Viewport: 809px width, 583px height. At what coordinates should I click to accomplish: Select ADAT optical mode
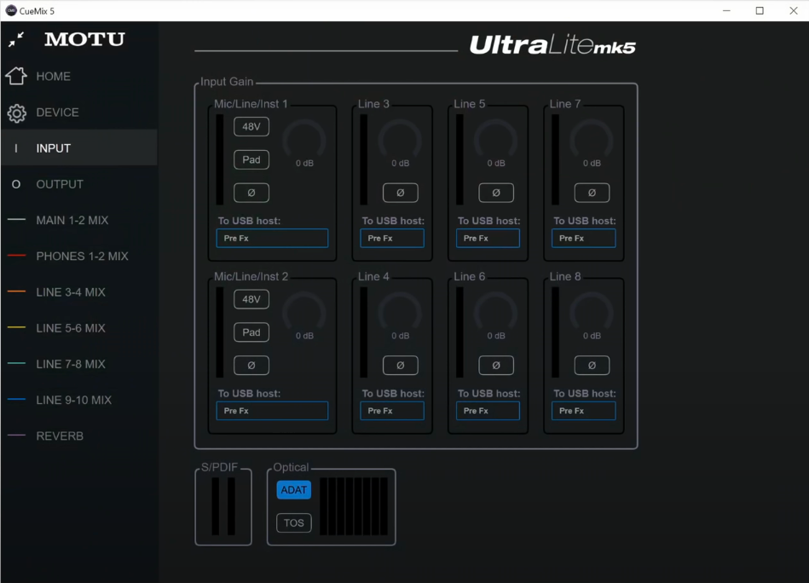pos(293,489)
